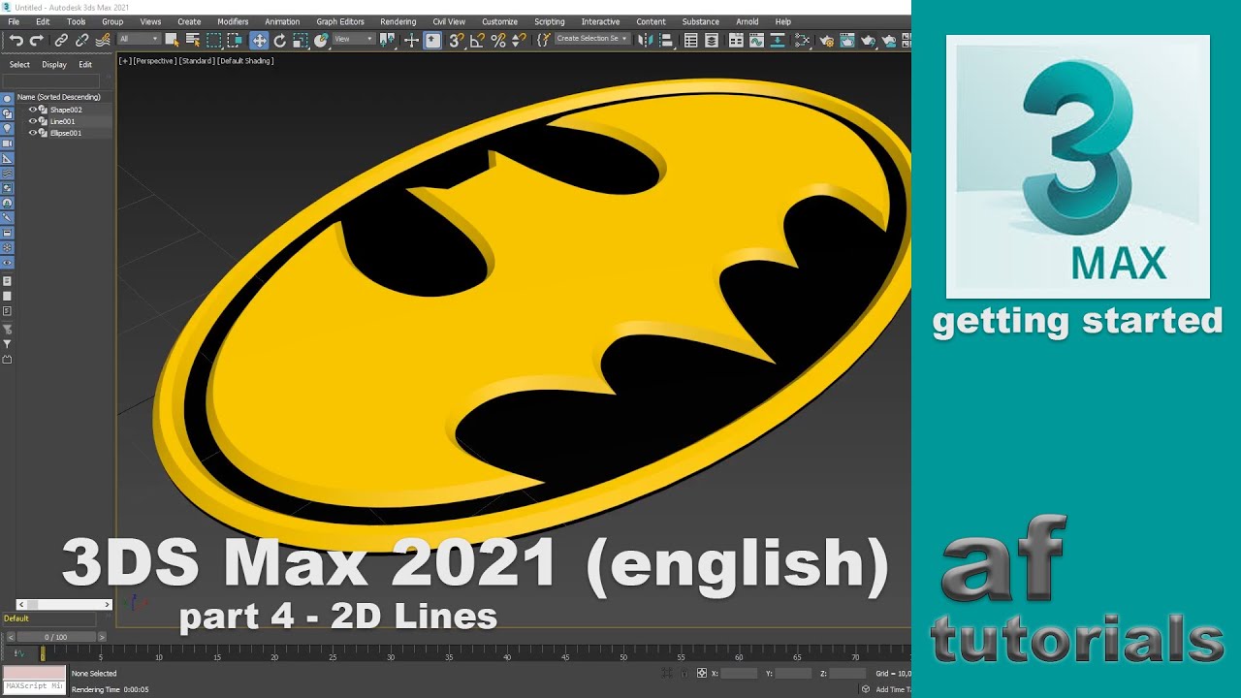
Task: Open the Create Selection Set dropdown
Action: (592, 39)
